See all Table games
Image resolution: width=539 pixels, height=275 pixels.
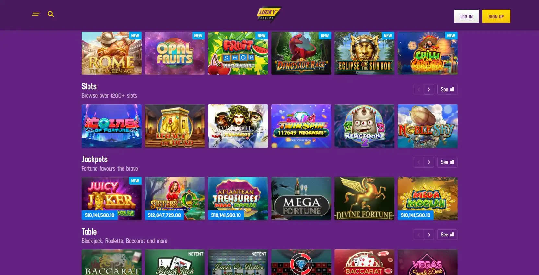(x=447, y=235)
